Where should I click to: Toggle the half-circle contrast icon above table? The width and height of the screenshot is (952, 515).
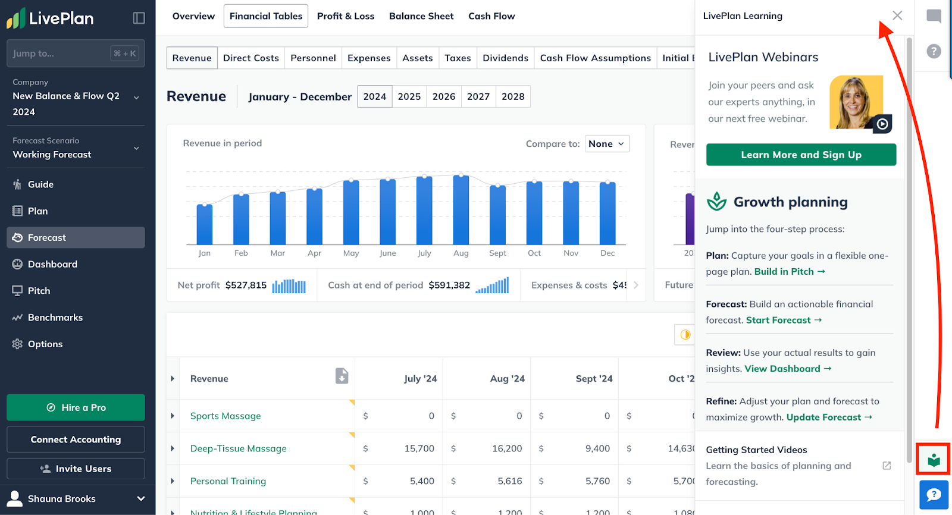(685, 335)
